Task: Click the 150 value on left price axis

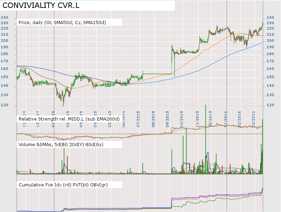Action: coord(4,77)
